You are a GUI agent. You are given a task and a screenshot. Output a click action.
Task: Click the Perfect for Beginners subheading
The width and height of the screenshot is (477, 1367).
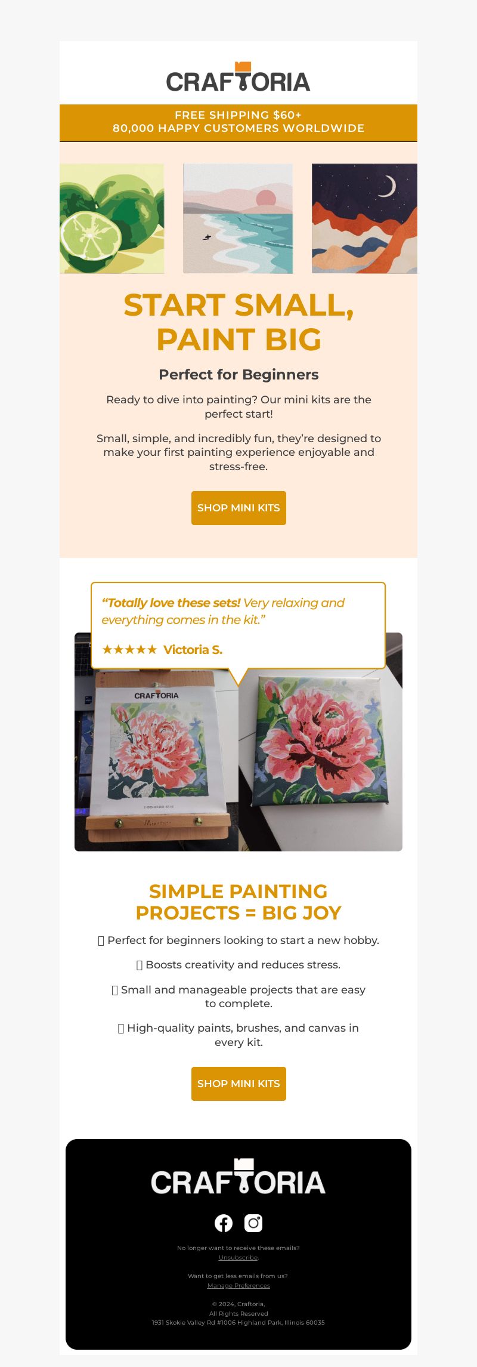coord(238,375)
